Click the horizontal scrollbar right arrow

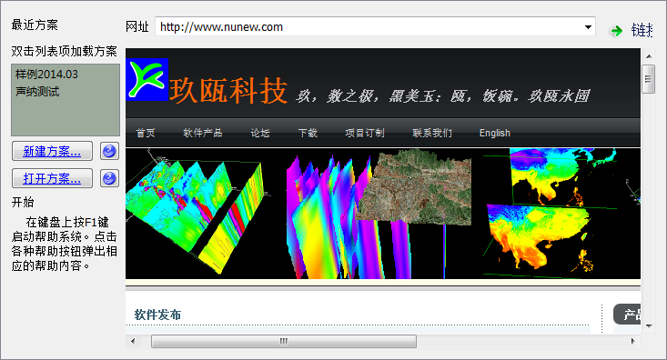coord(633,341)
